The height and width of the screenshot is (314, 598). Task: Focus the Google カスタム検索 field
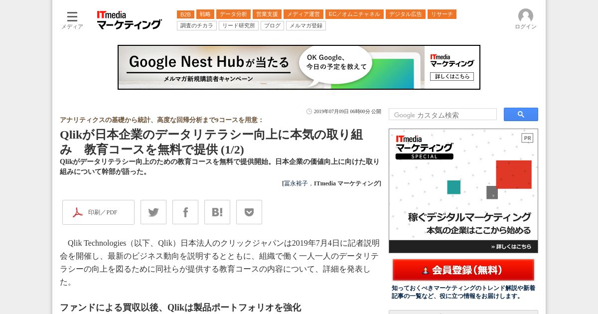[443, 115]
